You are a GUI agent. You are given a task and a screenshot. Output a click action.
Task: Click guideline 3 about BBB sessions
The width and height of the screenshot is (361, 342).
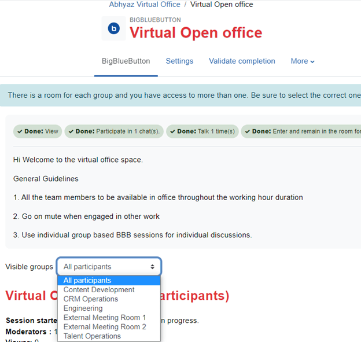[x=132, y=235]
